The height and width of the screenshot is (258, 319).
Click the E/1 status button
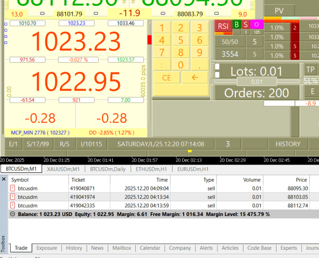[13, 144]
